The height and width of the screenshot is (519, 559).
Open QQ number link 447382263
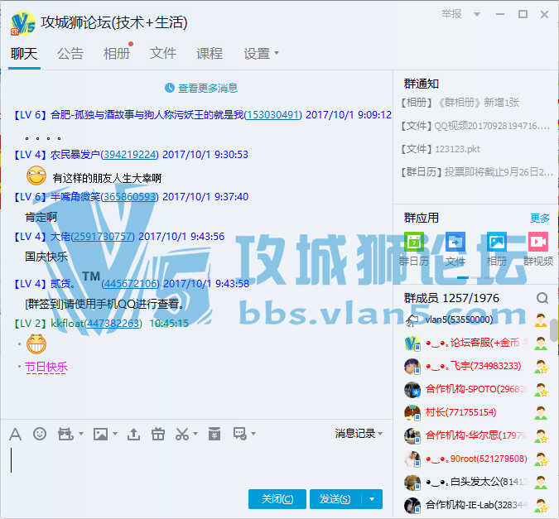coord(113,324)
